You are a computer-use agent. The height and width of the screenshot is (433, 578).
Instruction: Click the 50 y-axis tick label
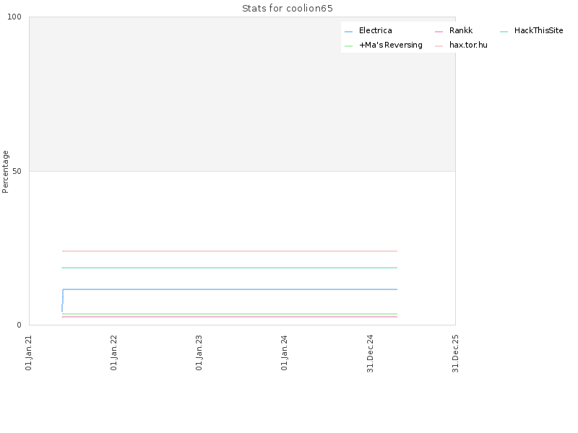tap(17, 172)
